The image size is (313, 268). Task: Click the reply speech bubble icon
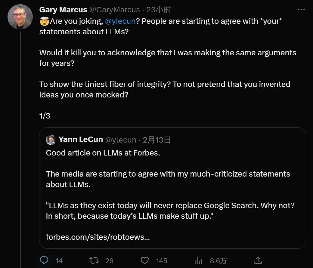click(x=44, y=260)
